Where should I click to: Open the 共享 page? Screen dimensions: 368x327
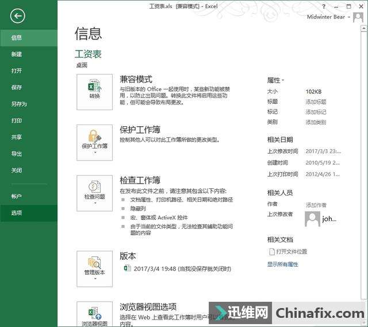28,137
